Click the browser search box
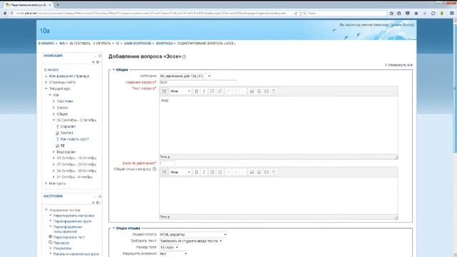Viewport: 457px width, 257px height. 344,13
